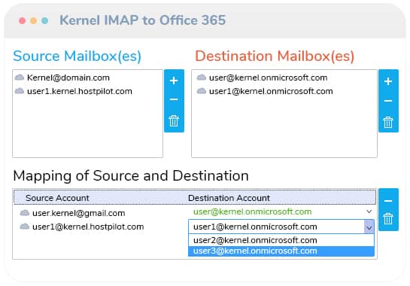Select user1.kernel.hostpilot.com source mailbox
Viewport: 410px width, 286px height.
74,91
